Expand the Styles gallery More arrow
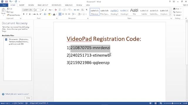This screenshot has height=105, width=188. click(170, 15)
